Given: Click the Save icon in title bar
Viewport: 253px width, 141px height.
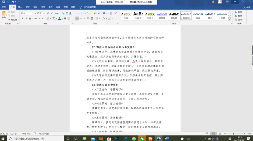Looking at the screenshot, I should (3, 2).
